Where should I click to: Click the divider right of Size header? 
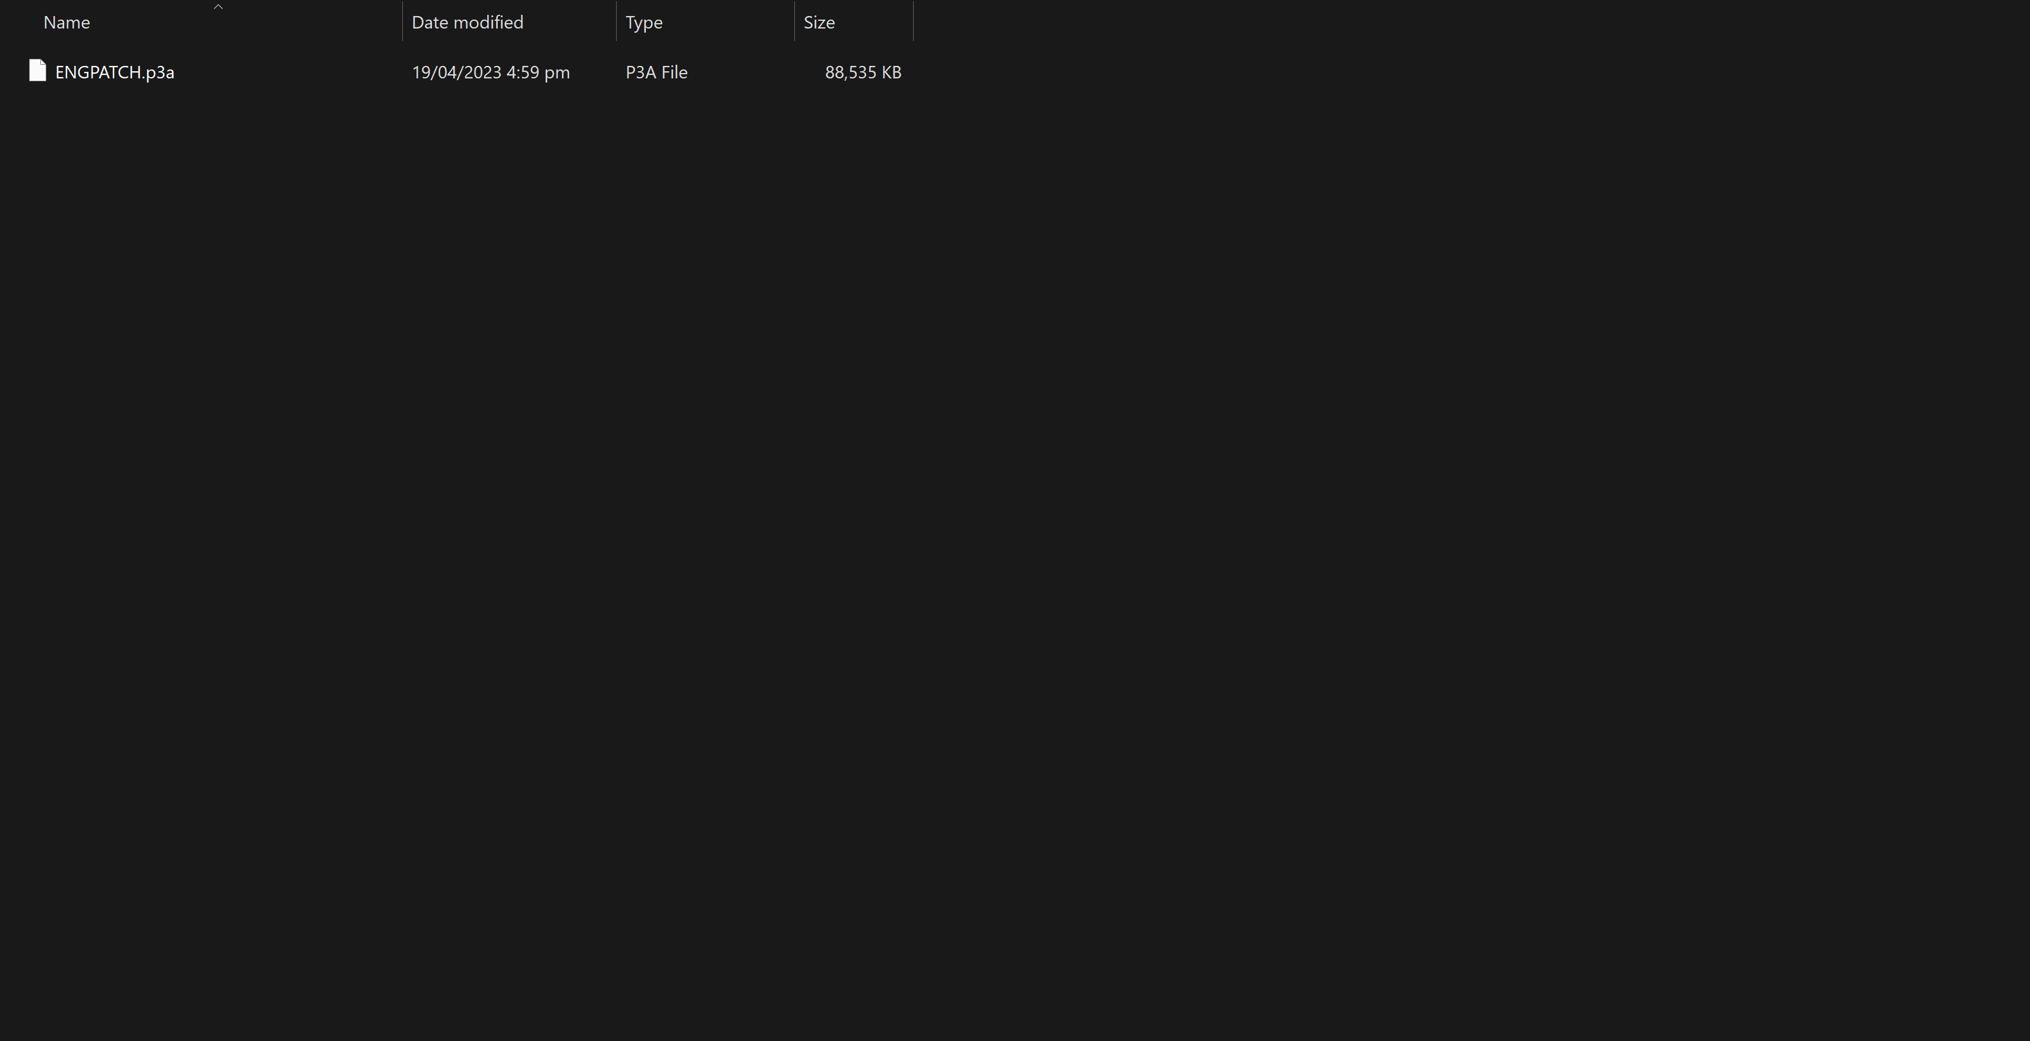[913, 22]
